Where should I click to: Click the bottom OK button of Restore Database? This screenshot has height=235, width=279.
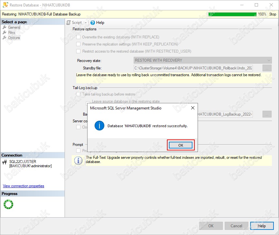tap(211, 226)
